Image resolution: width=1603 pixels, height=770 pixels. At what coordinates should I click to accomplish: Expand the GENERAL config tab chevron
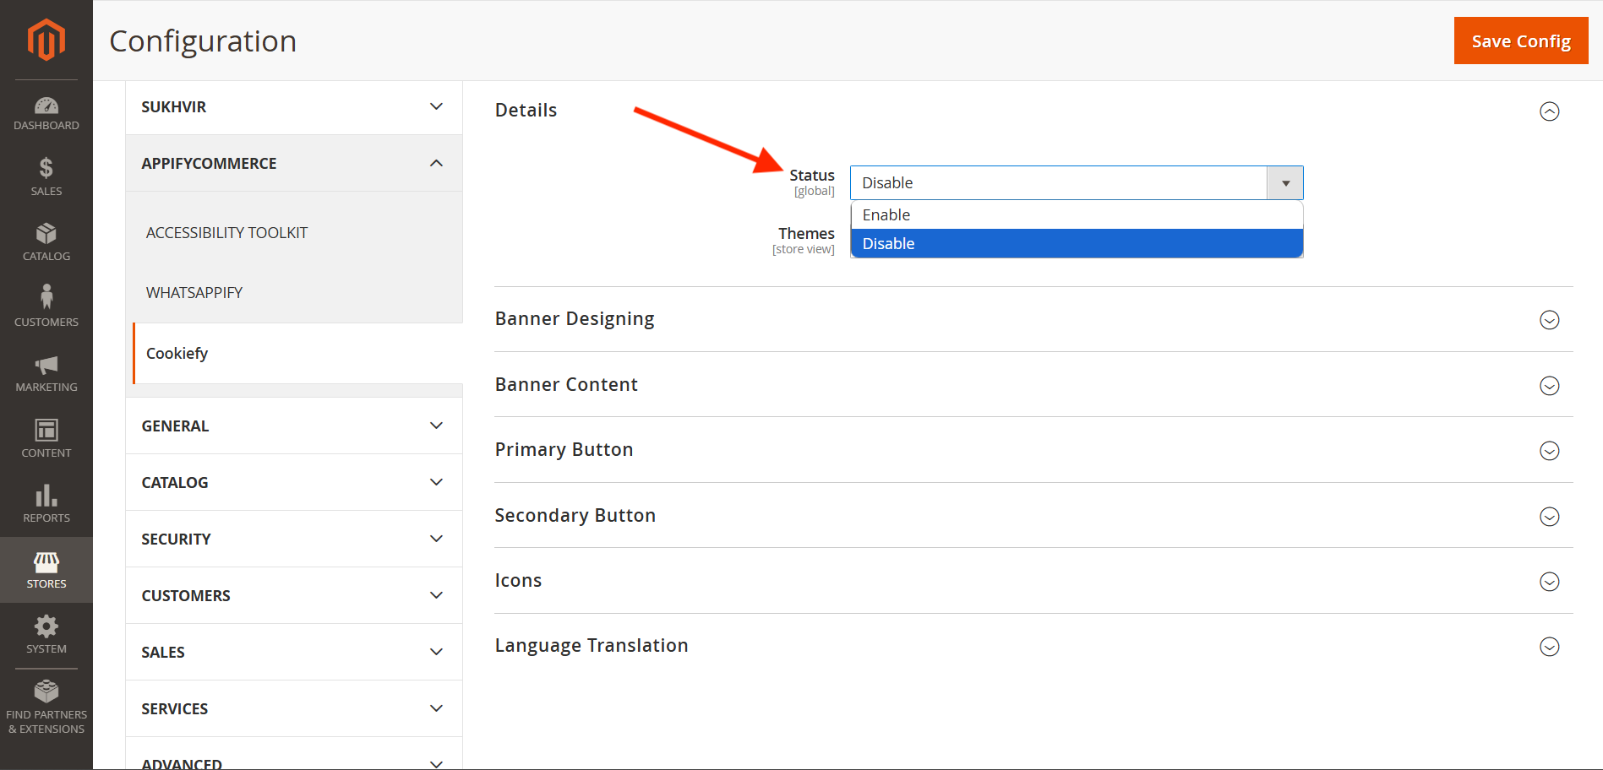(436, 426)
